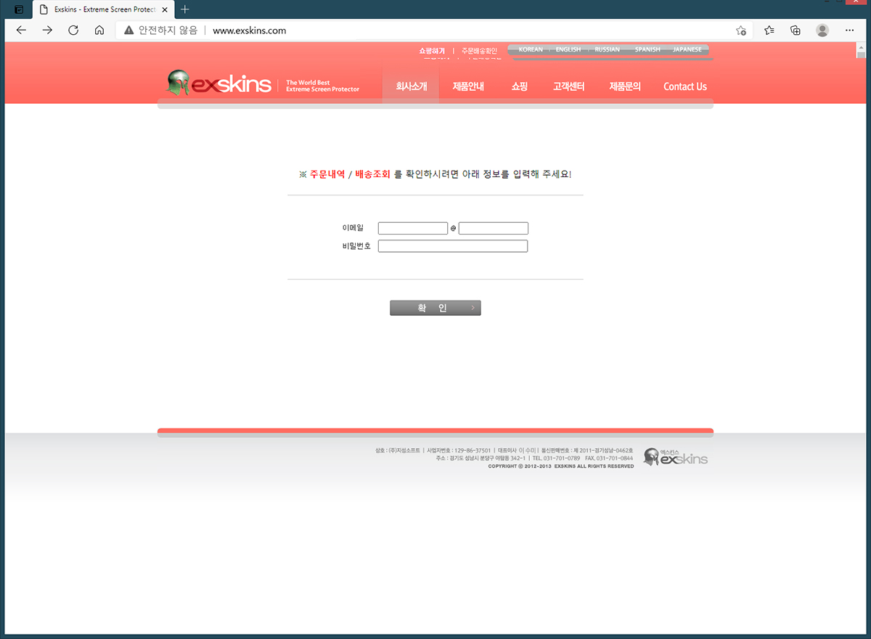Click the 비밀번호 password field
This screenshot has width=871, height=639.
pos(453,246)
